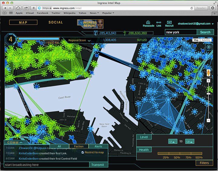Collapse the COMM panel chevron
This screenshot has width=218, height=171.
pyautogui.click(x=21, y=142)
